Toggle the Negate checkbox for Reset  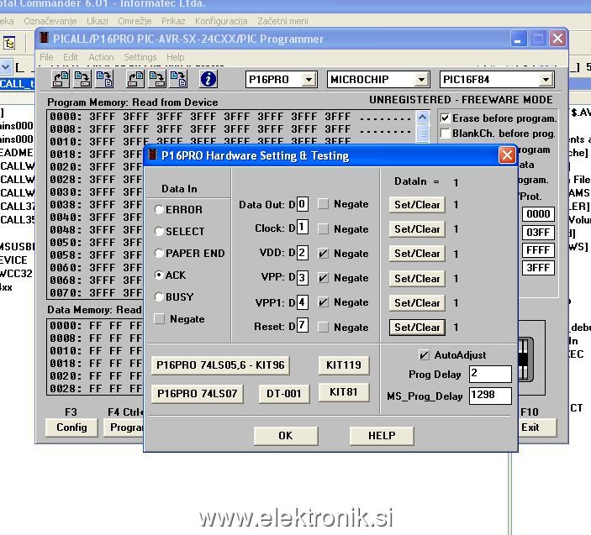click(x=323, y=328)
